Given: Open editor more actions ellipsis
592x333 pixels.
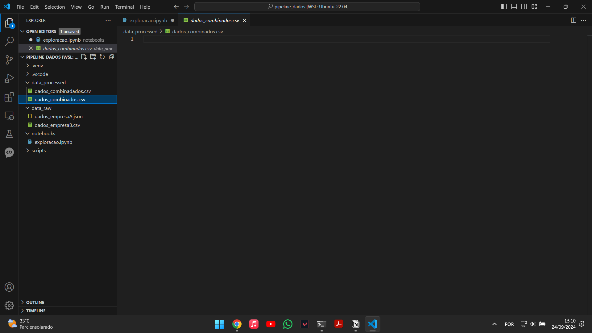Looking at the screenshot, I should pyautogui.click(x=583, y=20).
